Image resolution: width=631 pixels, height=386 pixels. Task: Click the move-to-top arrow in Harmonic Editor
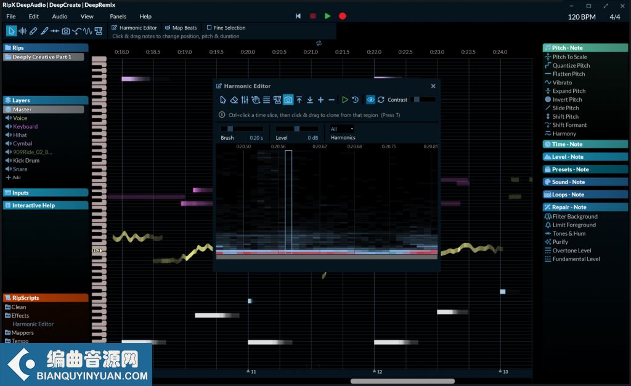(x=299, y=100)
